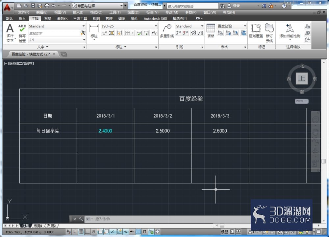
Task: Click the binoculars search icon in title bar
Action: [222, 6]
